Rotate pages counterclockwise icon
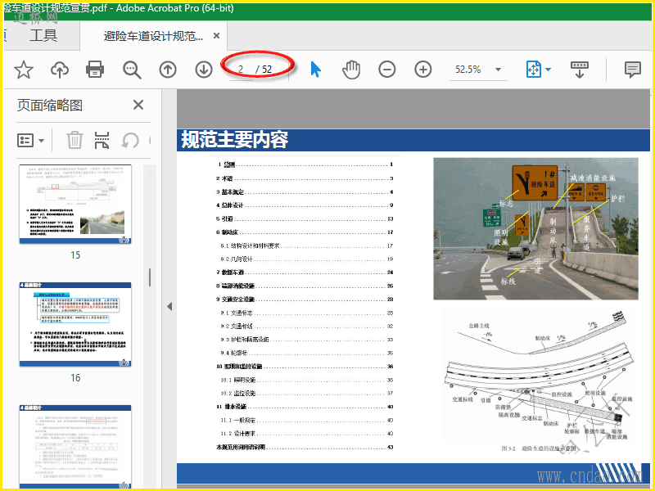 (x=130, y=140)
